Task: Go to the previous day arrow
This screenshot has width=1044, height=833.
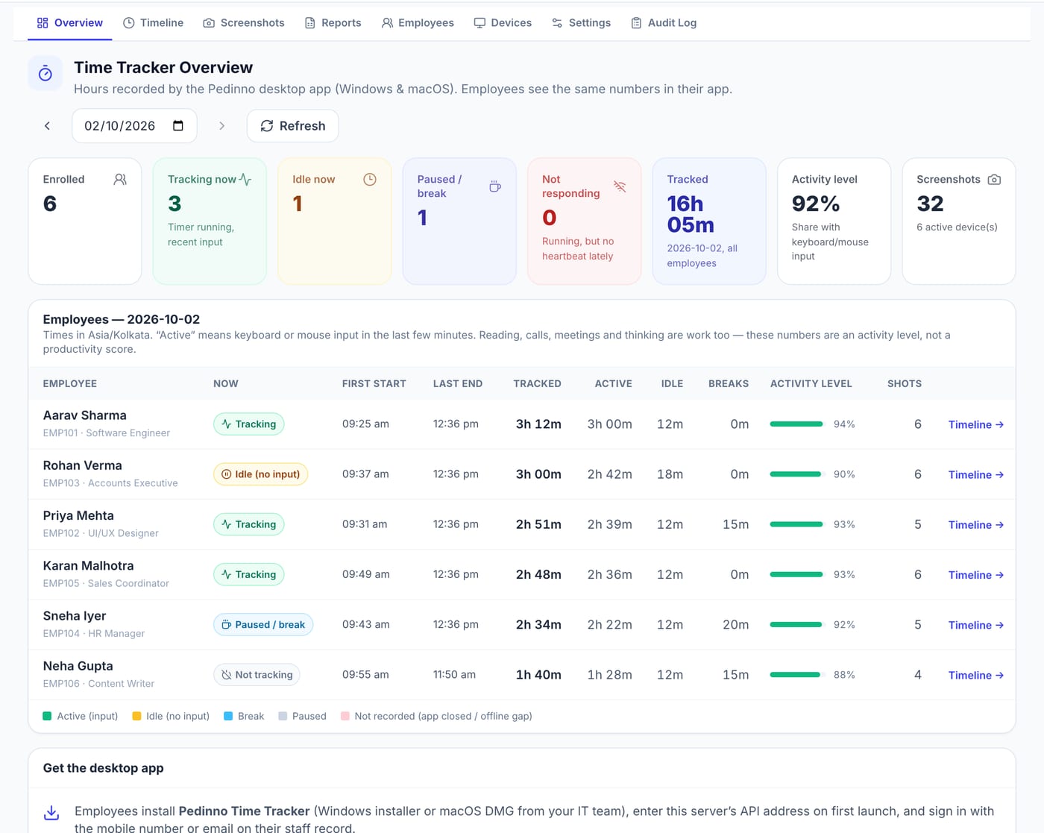Action: (48, 126)
